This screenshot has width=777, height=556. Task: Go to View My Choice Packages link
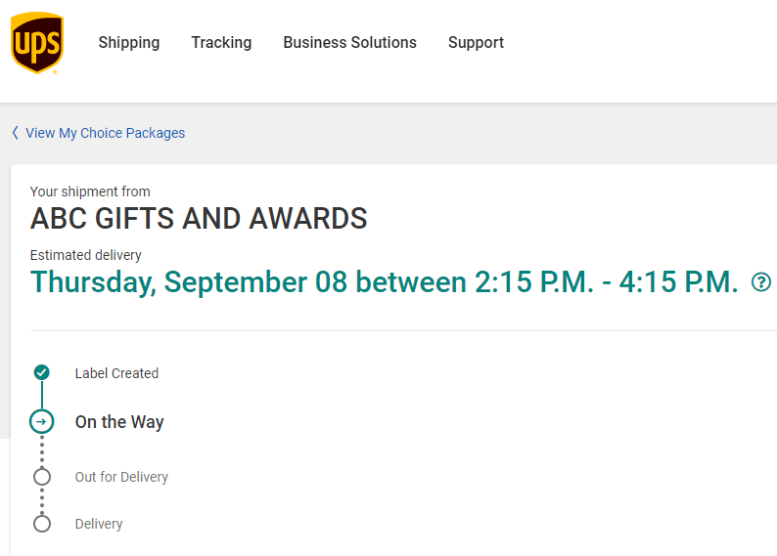pos(105,133)
